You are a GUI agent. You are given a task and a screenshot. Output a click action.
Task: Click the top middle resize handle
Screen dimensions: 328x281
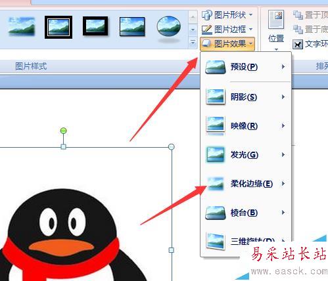coord(63,146)
